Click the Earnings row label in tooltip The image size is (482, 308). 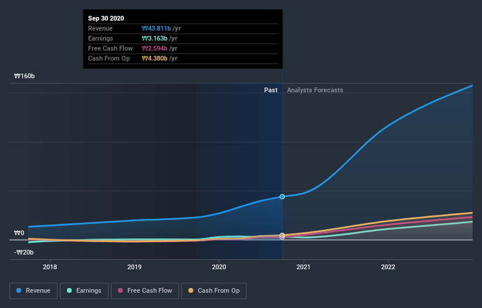click(100, 38)
